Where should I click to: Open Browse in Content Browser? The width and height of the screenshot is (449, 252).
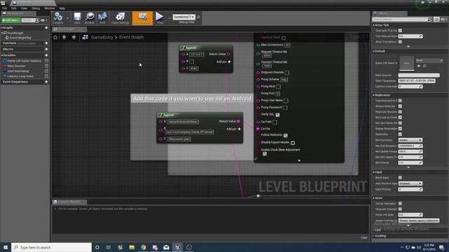(x=90, y=17)
